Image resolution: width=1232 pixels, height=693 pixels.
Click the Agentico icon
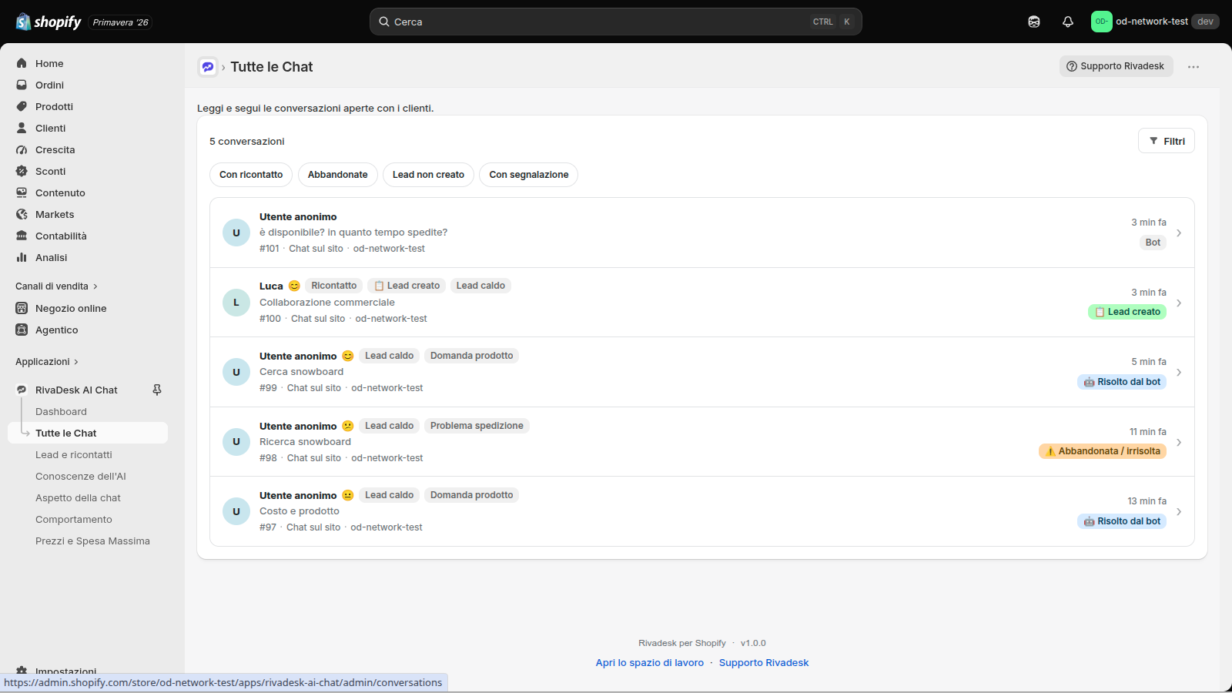click(22, 330)
